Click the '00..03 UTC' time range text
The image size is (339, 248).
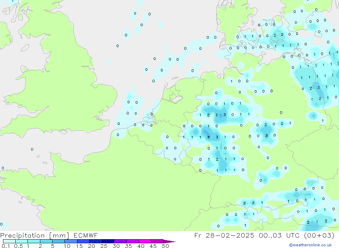(x=279, y=235)
